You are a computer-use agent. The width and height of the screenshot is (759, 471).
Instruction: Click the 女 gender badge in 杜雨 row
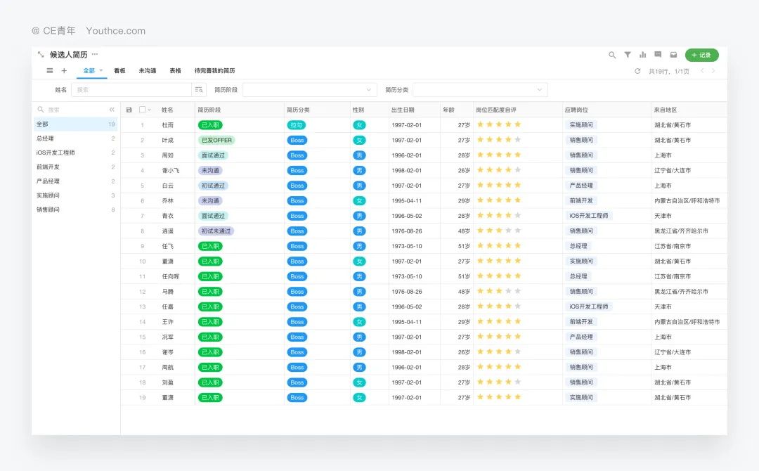(x=359, y=125)
